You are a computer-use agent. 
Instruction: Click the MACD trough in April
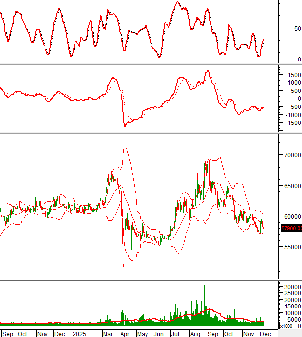pyautogui.click(x=125, y=126)
